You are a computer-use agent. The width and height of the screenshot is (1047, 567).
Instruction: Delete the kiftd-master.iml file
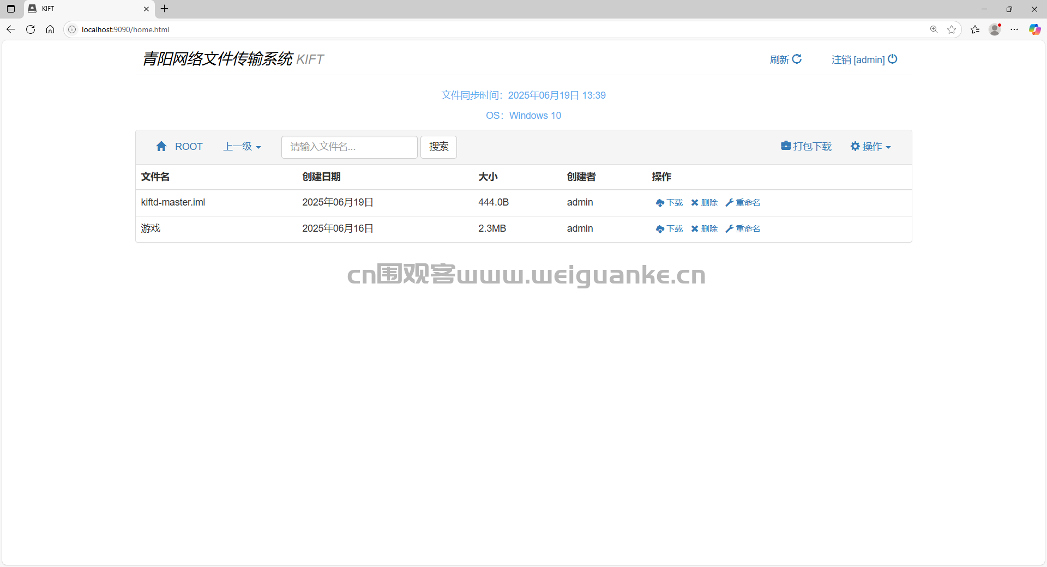click(704, 203)
